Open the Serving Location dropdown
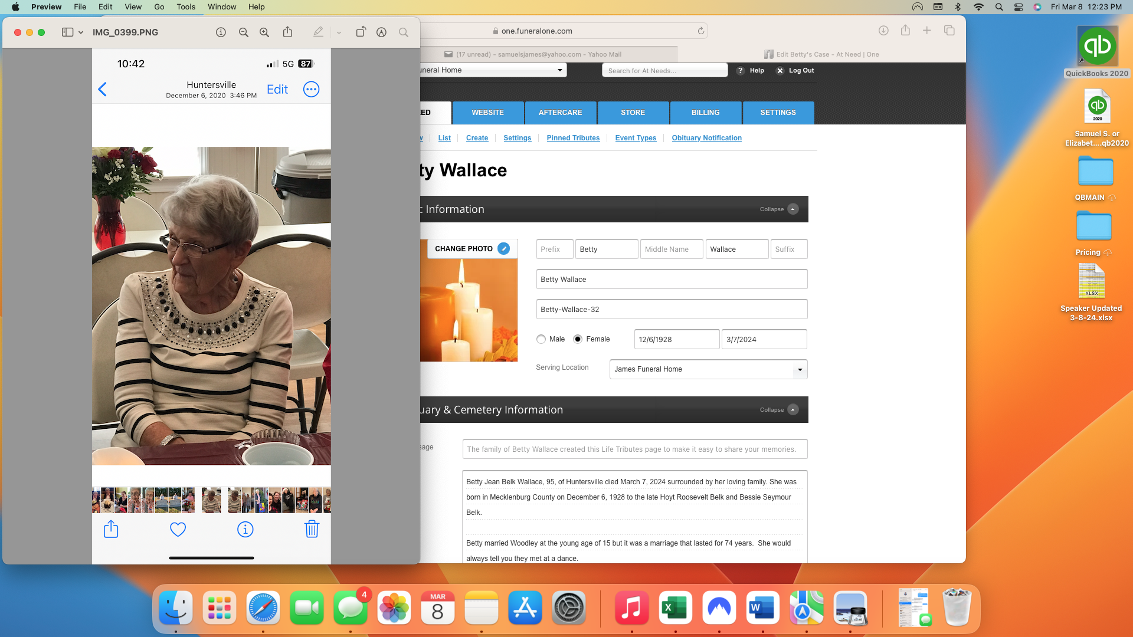The image size is (1133, 637). 708,370
